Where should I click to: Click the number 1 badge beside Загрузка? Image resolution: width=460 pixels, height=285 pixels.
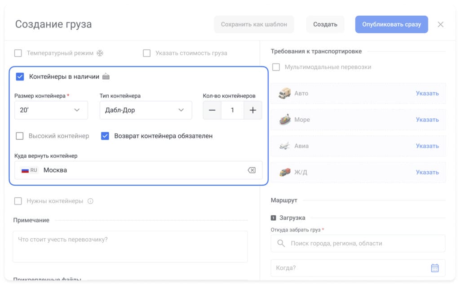point(274,218)
